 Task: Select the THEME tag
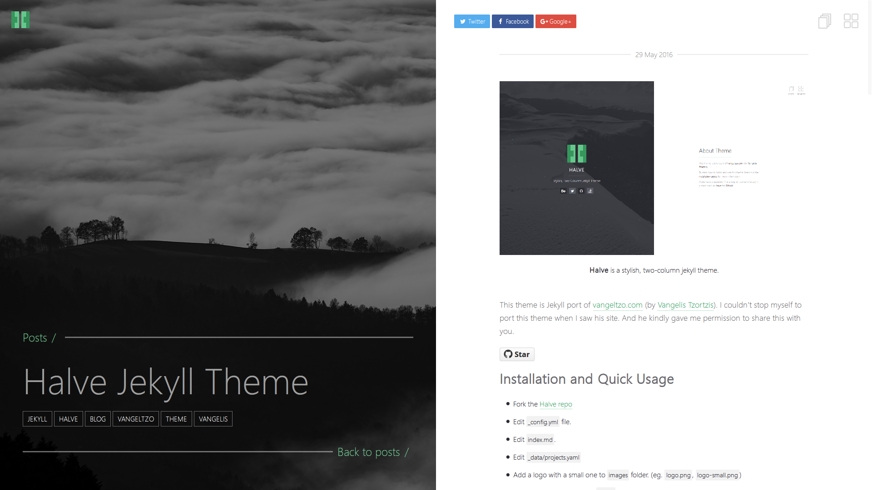coord(176,419)
